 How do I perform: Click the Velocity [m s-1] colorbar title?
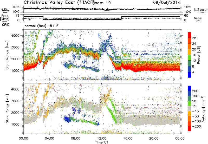point(204,108)
